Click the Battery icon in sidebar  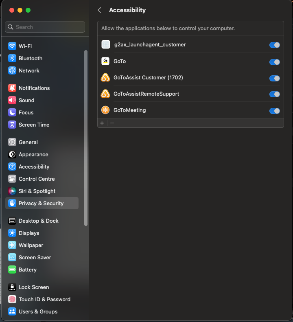tap(12, 269)
